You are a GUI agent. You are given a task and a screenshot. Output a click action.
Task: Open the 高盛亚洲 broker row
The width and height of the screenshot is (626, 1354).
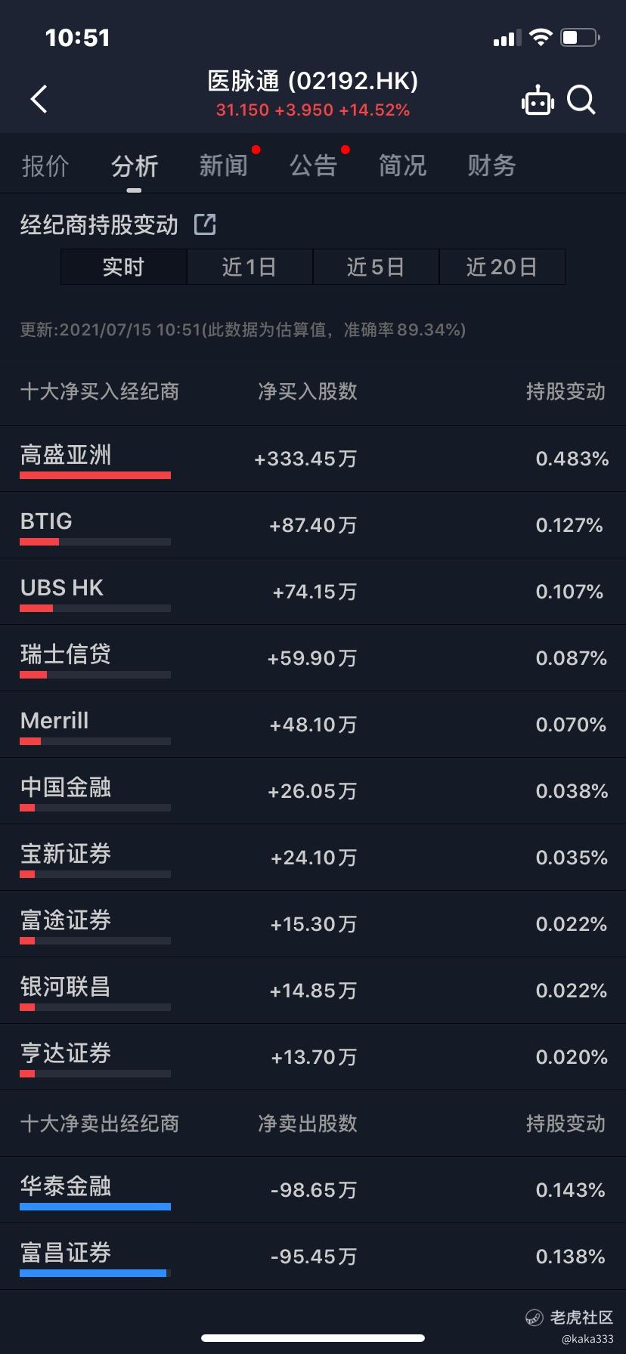[313, 459]
